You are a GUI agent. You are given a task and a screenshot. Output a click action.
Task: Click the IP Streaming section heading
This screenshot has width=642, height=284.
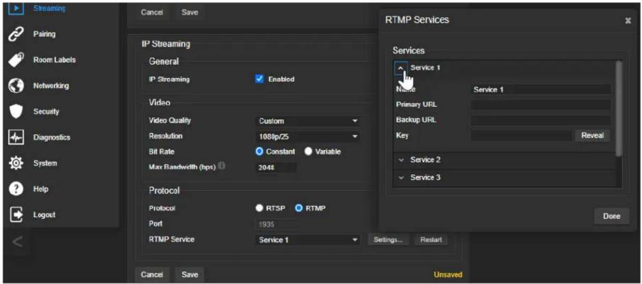[x=166, y=44]
